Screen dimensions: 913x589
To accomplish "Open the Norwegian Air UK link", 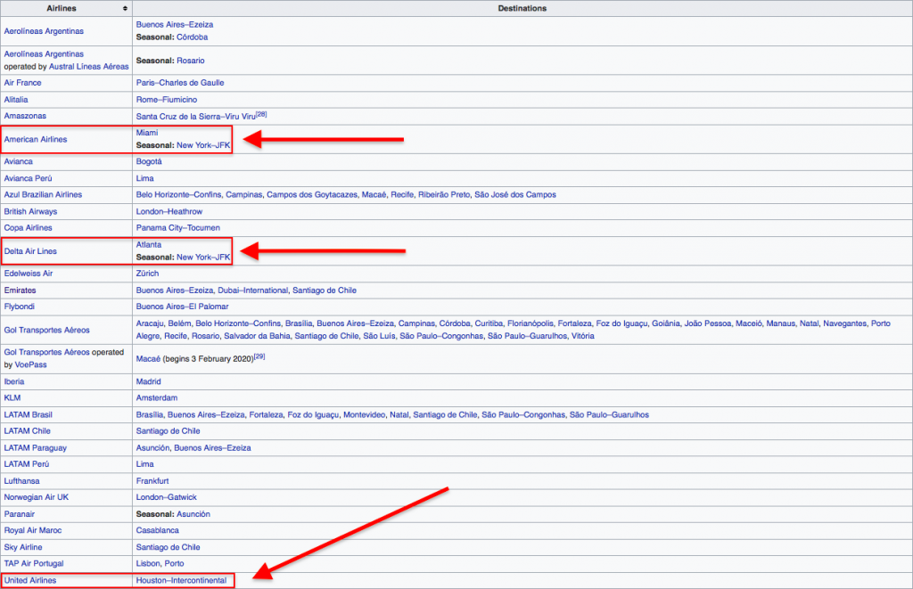I will pos(36,497).
